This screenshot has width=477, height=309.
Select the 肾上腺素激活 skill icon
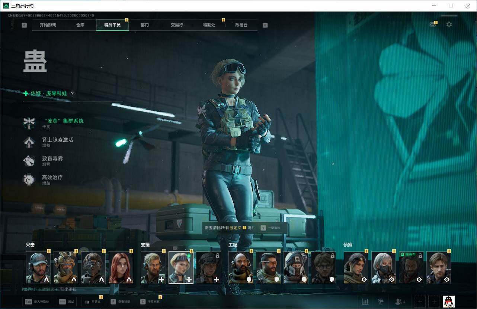(29, 142)
